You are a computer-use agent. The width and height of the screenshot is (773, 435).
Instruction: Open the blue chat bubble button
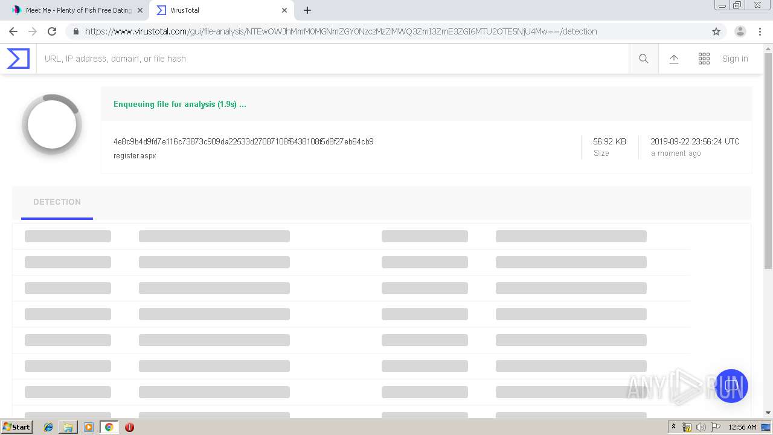pyautogui.click(x=731, y=386)
